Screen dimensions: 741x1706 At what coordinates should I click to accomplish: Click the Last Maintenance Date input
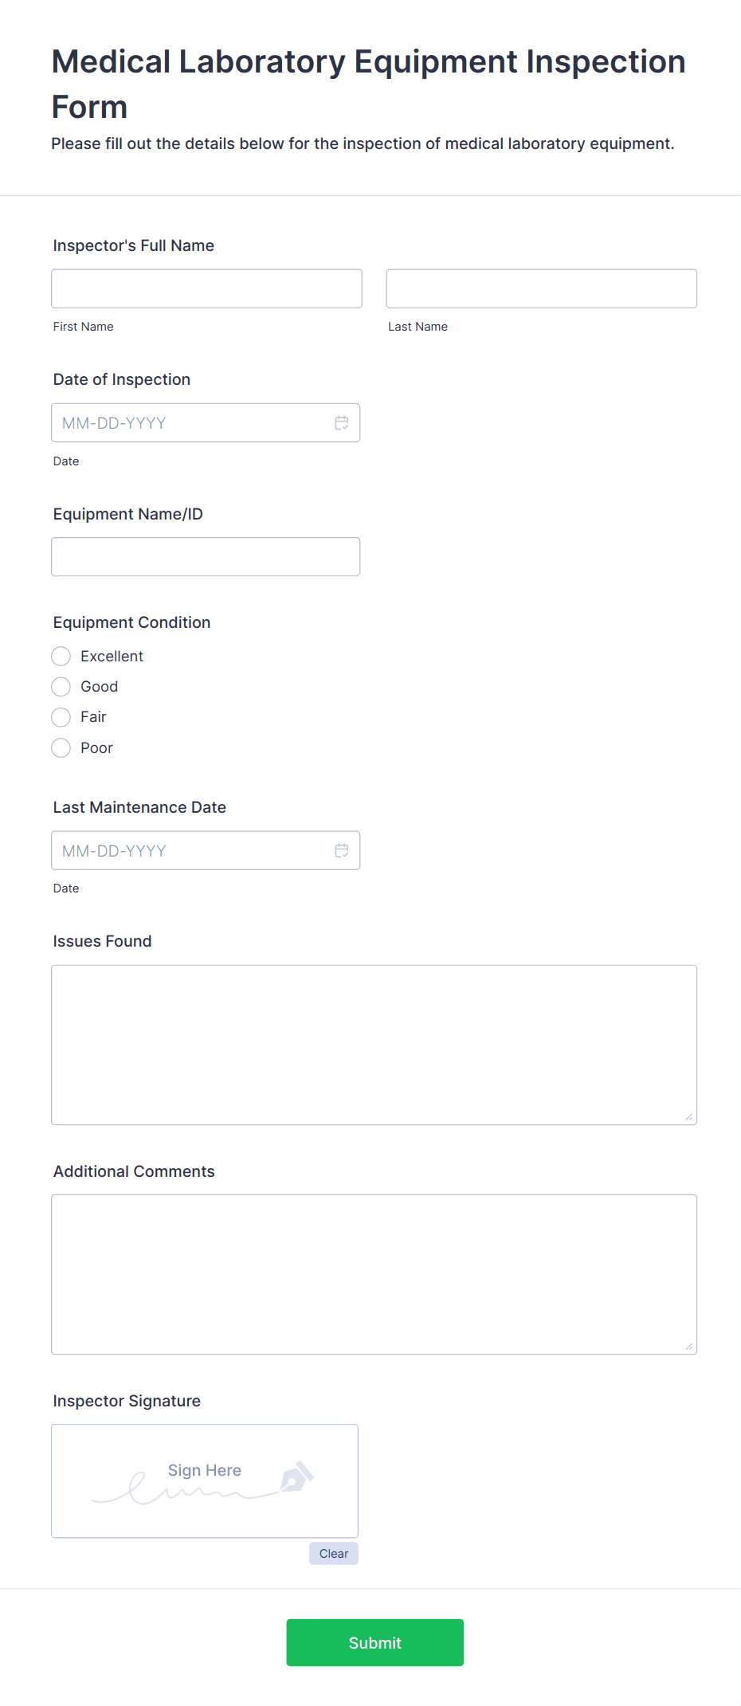(x=191, y=851)
